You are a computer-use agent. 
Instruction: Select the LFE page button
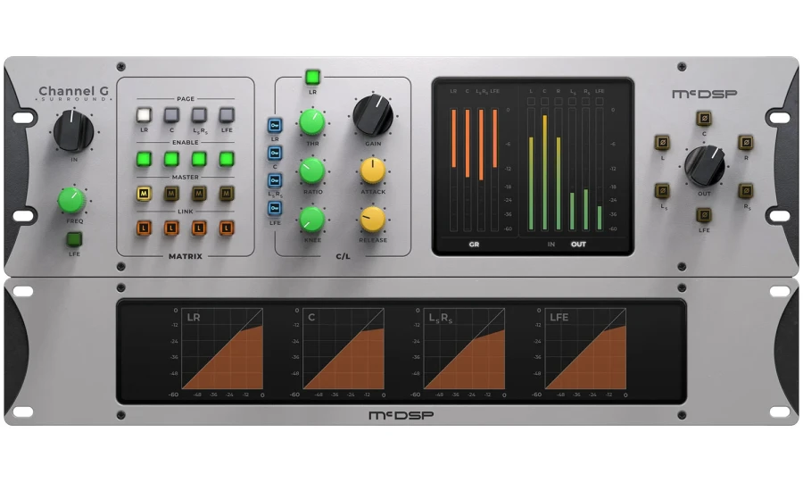[227, 115]
